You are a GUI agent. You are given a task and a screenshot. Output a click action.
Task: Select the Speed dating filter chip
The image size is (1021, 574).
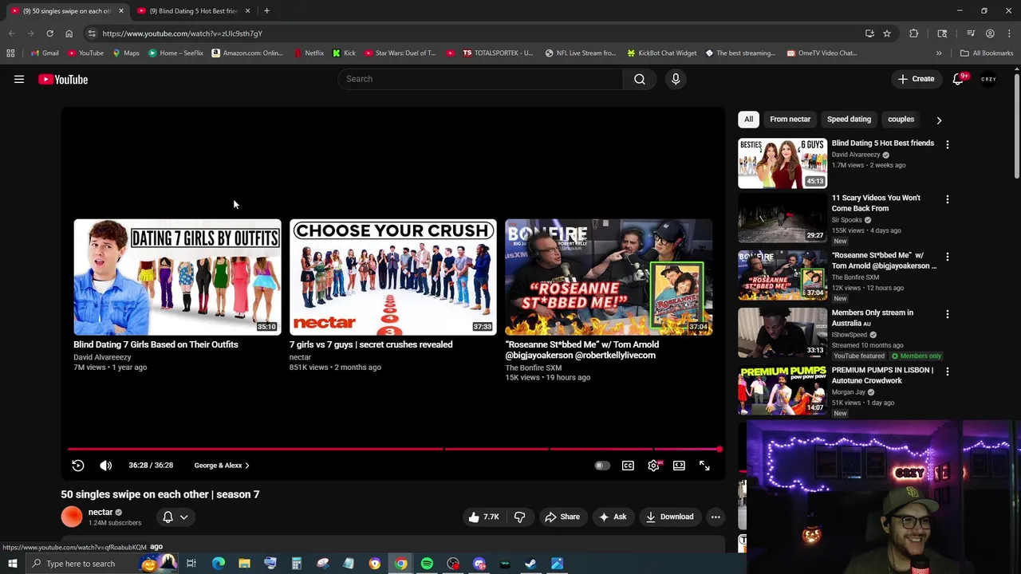[x=849, y=120]
